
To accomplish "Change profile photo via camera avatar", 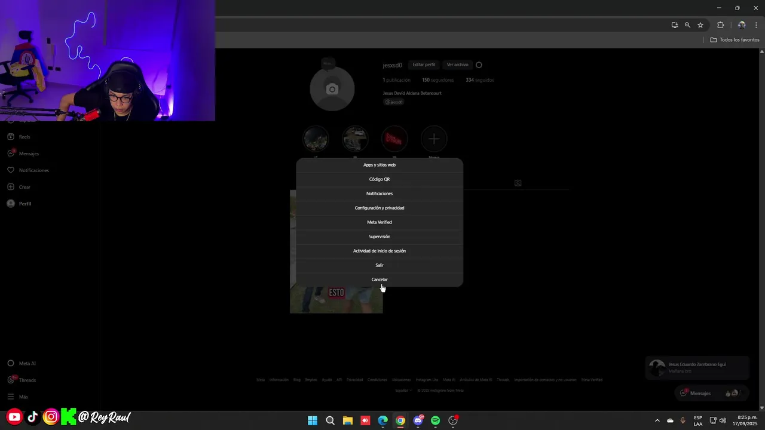I will tap(332, 89).
